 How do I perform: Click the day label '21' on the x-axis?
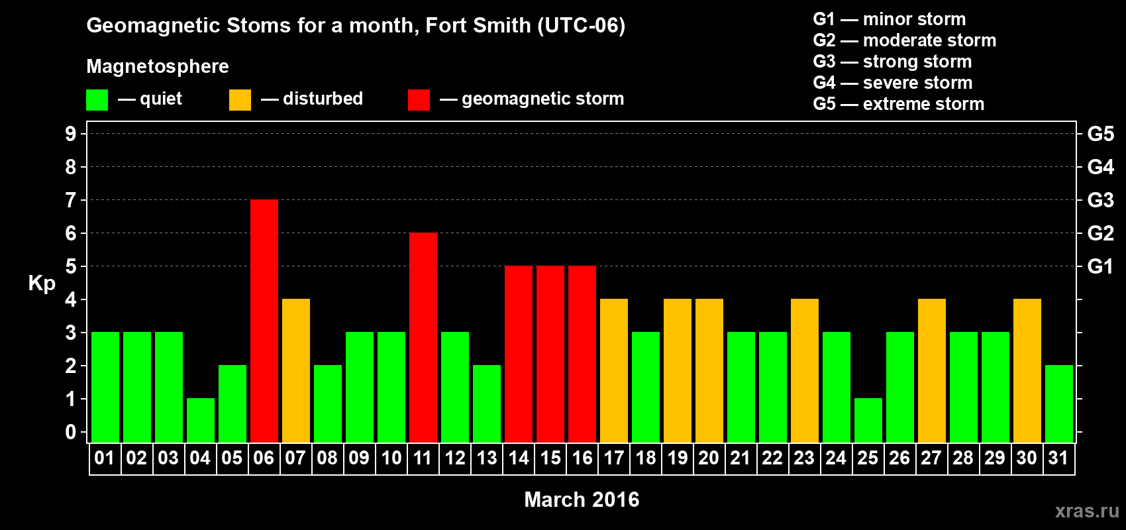pos(741,458)
